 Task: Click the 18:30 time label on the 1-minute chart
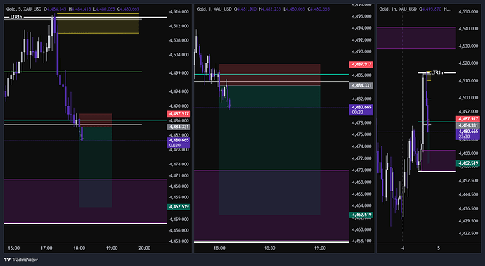click(x=270, y=248)
